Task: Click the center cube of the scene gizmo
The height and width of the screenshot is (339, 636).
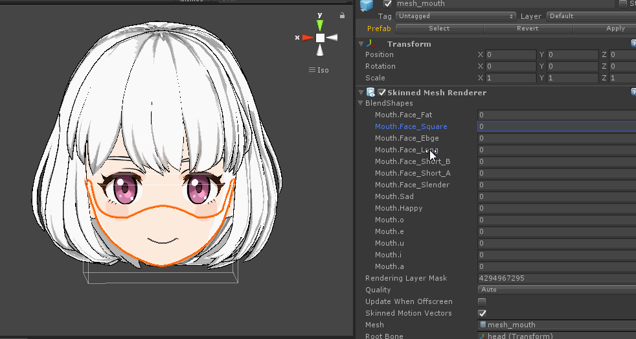Action: point(320,38)
